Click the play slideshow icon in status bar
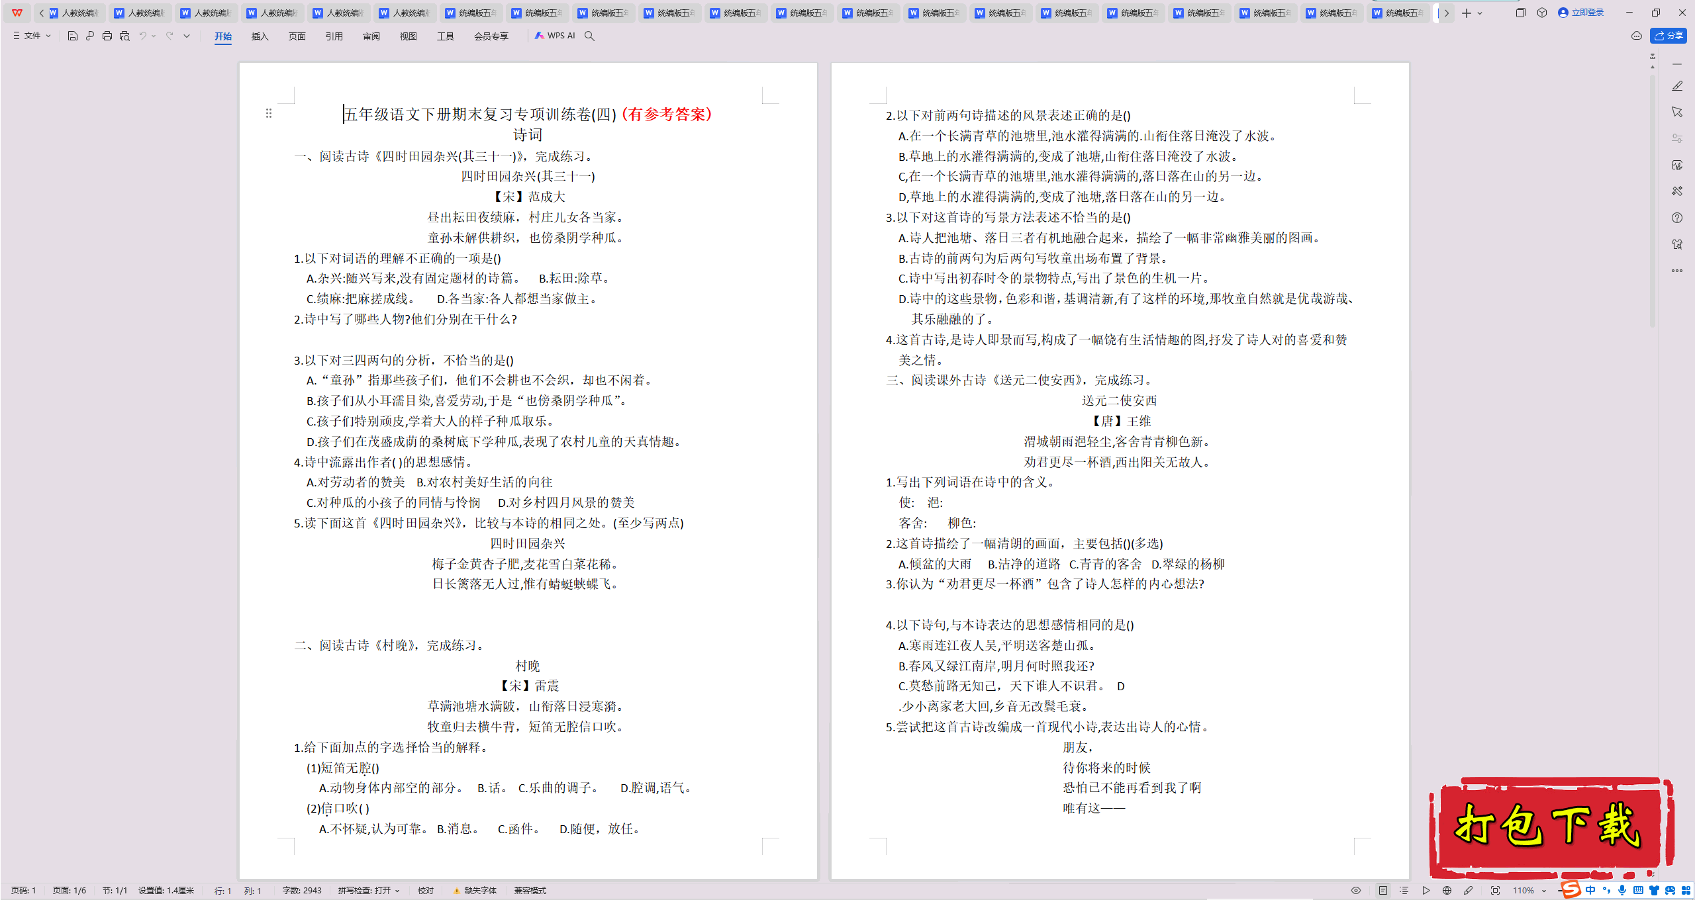This screenshot has width=1695, height=900. (1426, 891)
